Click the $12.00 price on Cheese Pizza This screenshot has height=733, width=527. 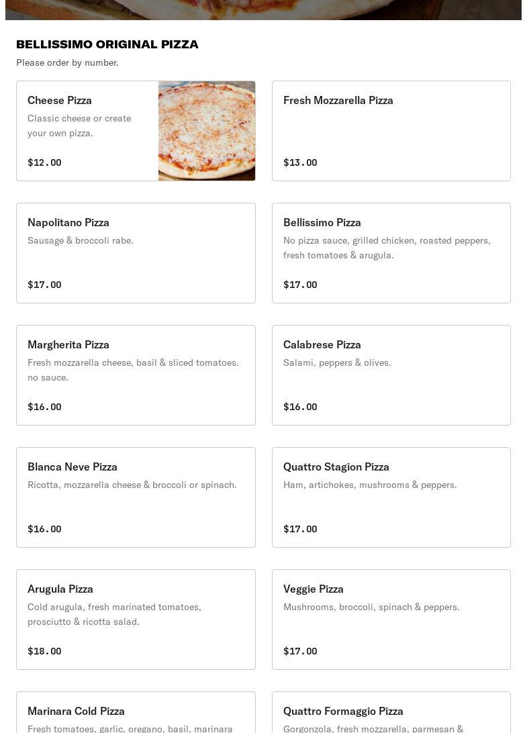tap(44, 162)
